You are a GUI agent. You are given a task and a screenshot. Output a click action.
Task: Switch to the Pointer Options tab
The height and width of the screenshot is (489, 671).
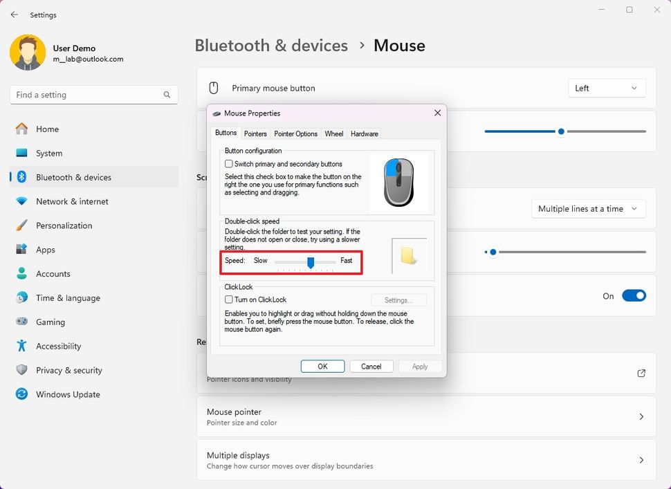(x=295, y=133)
